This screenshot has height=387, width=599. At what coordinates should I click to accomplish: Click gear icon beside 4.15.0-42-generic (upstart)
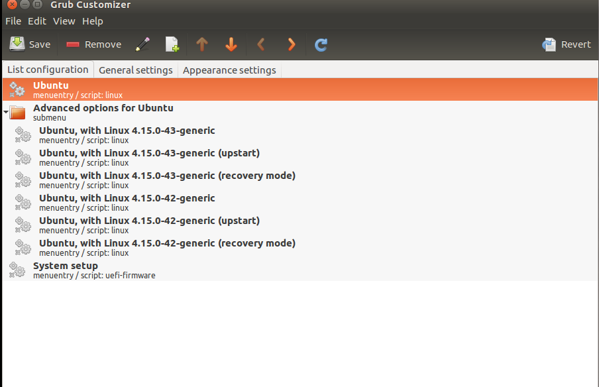(x=23, y=225)
